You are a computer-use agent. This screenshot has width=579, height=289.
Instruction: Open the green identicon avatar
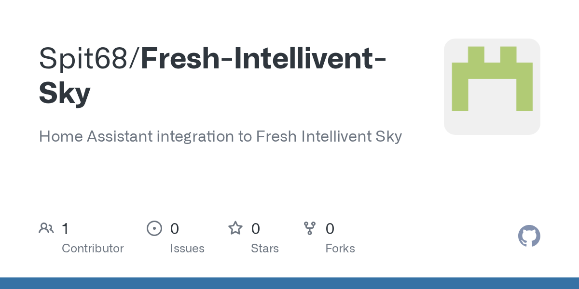click(492, 79)
